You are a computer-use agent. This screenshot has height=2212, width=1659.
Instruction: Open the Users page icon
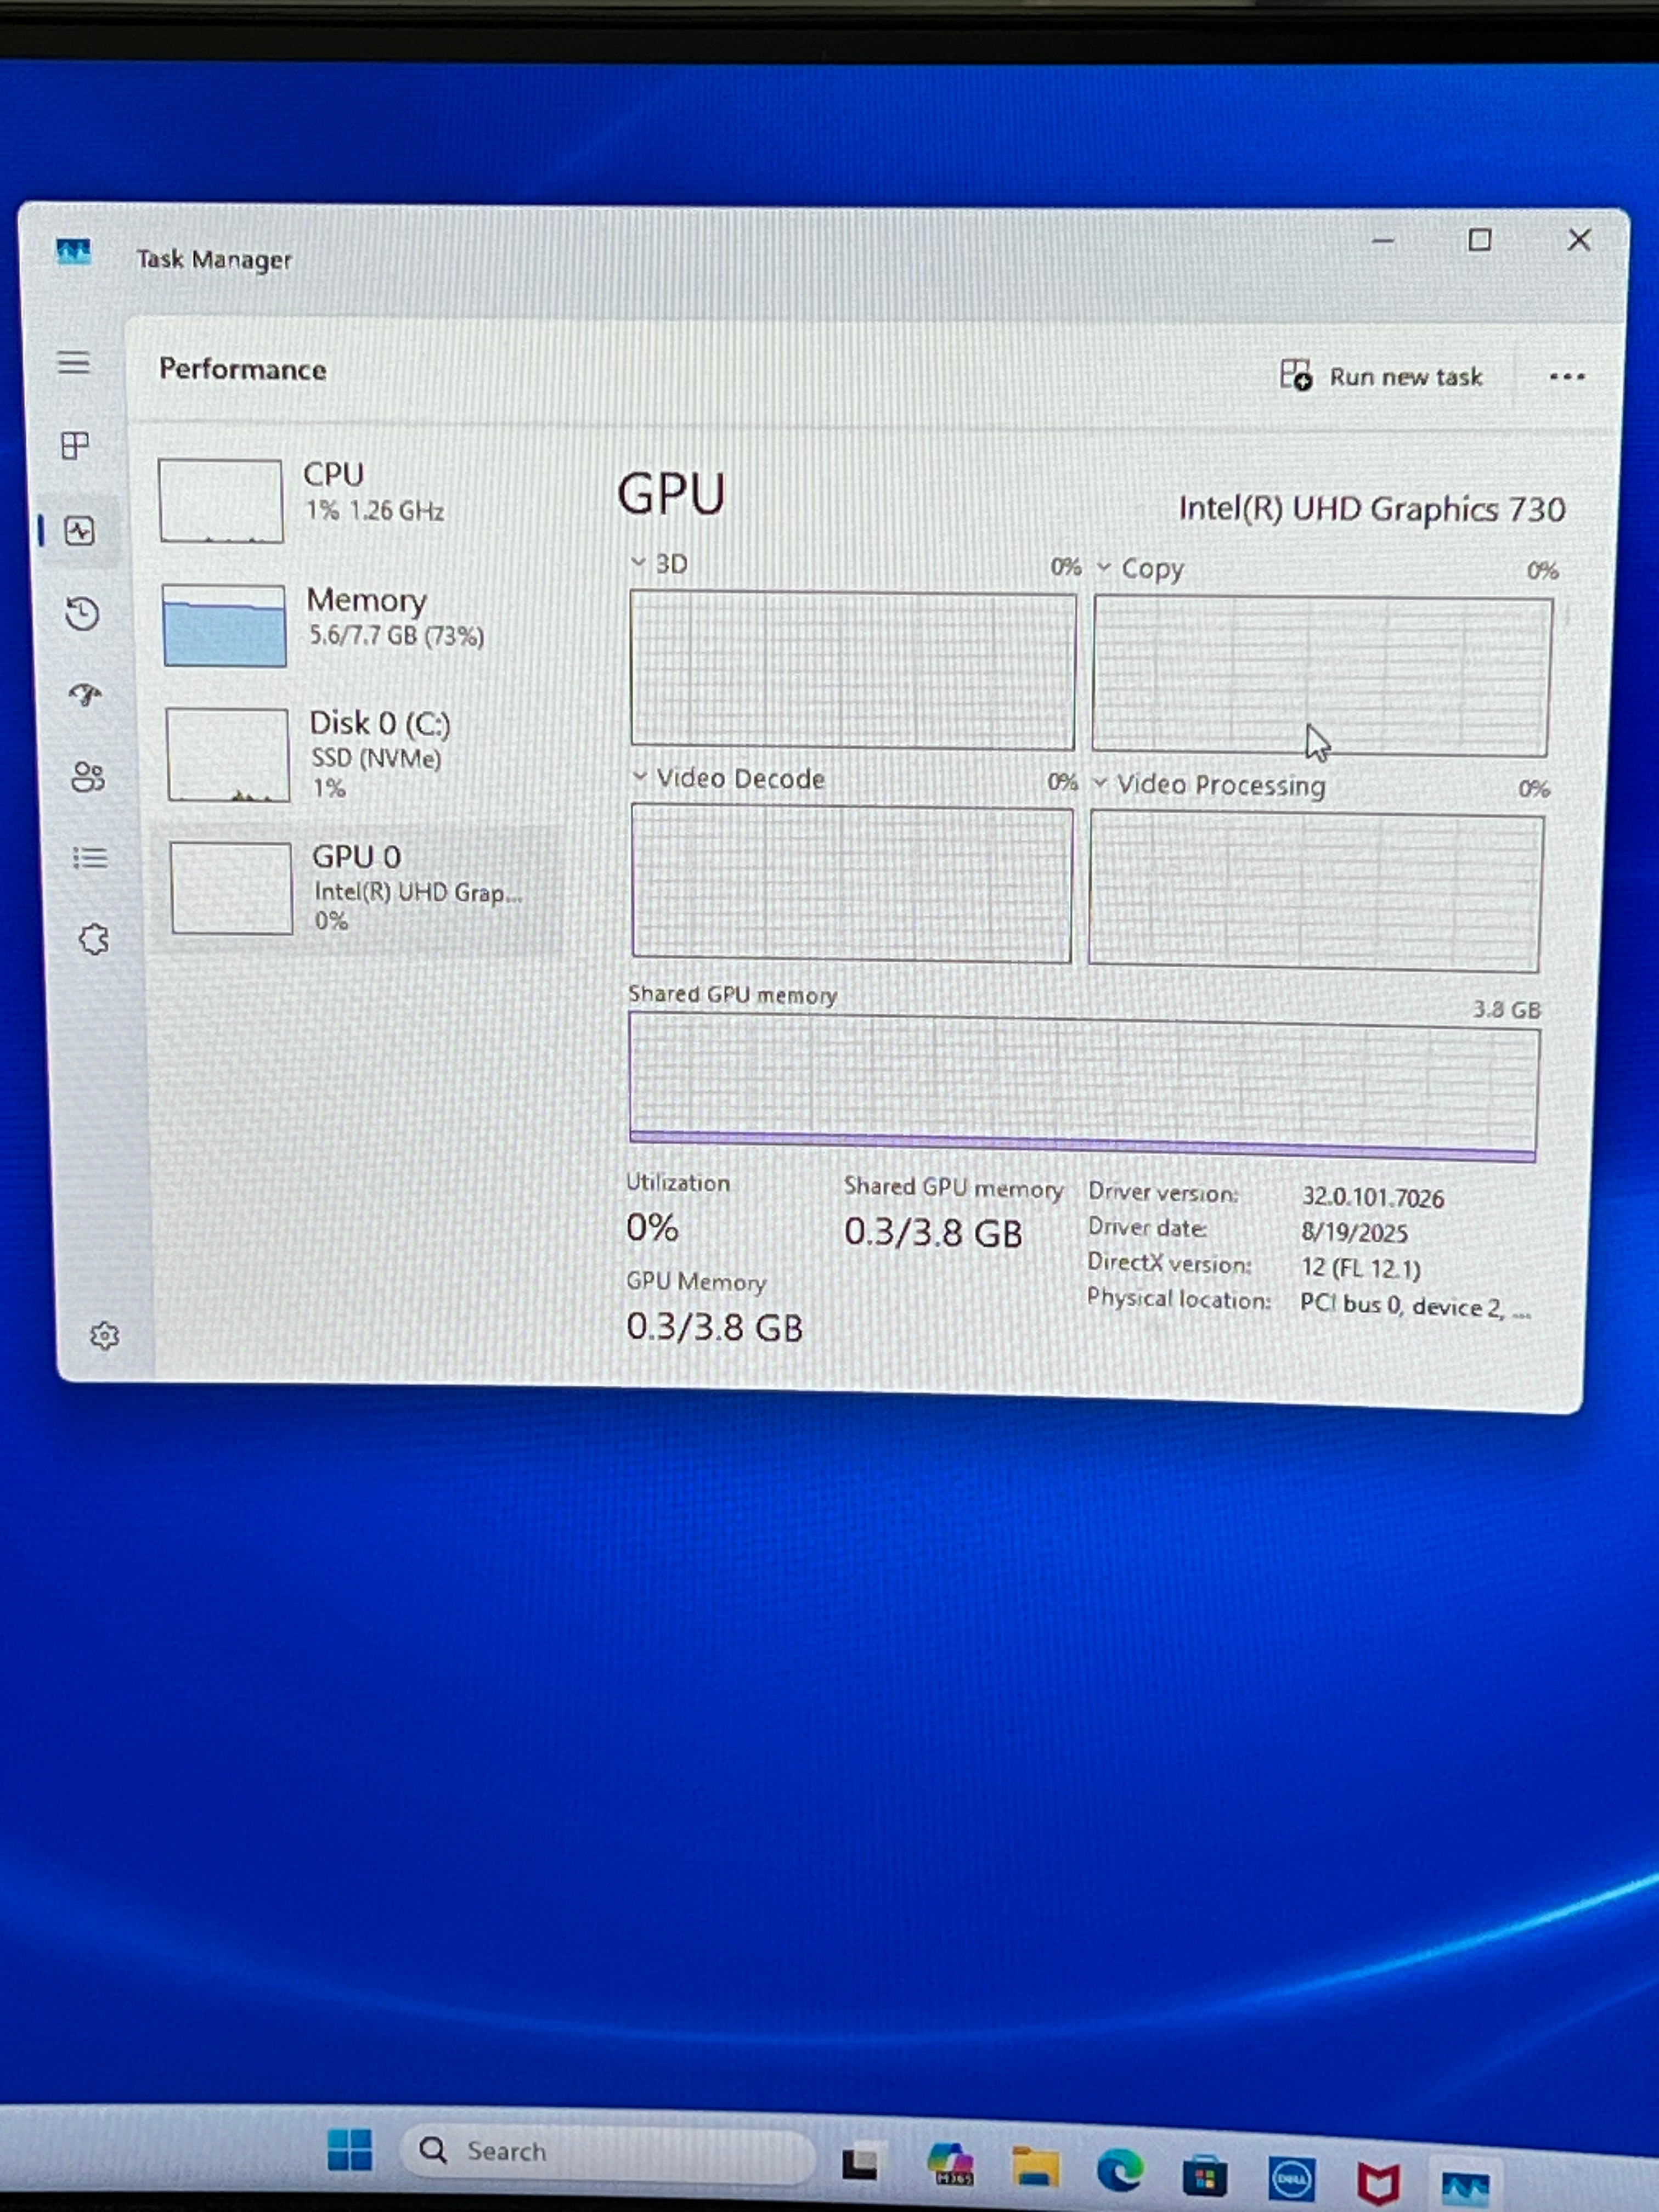pyautogui.click(x=88, y=776)
